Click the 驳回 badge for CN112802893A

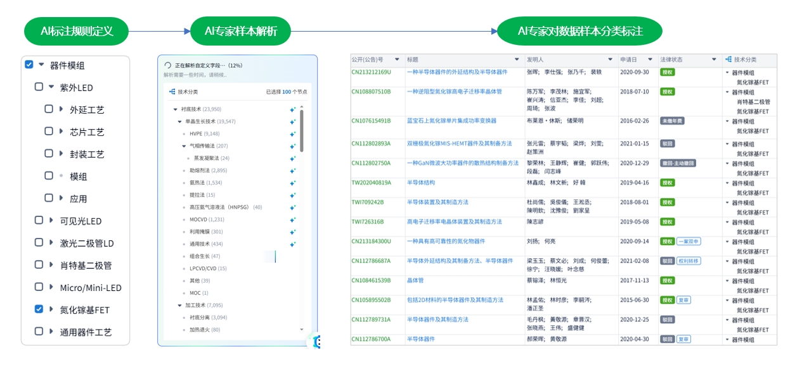click(667, 144)
